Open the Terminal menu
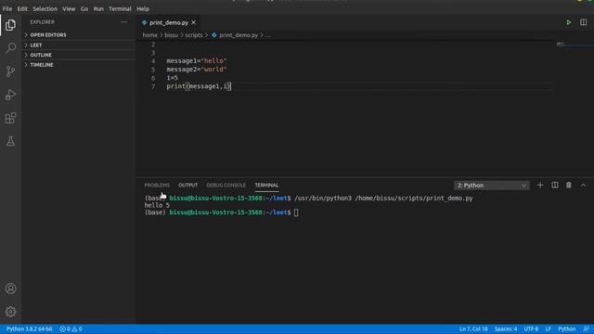594x334 pixels. point(120,8)
